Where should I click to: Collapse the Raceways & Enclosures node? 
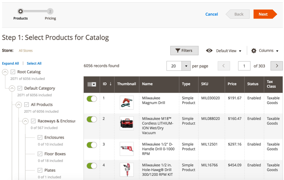25,121
